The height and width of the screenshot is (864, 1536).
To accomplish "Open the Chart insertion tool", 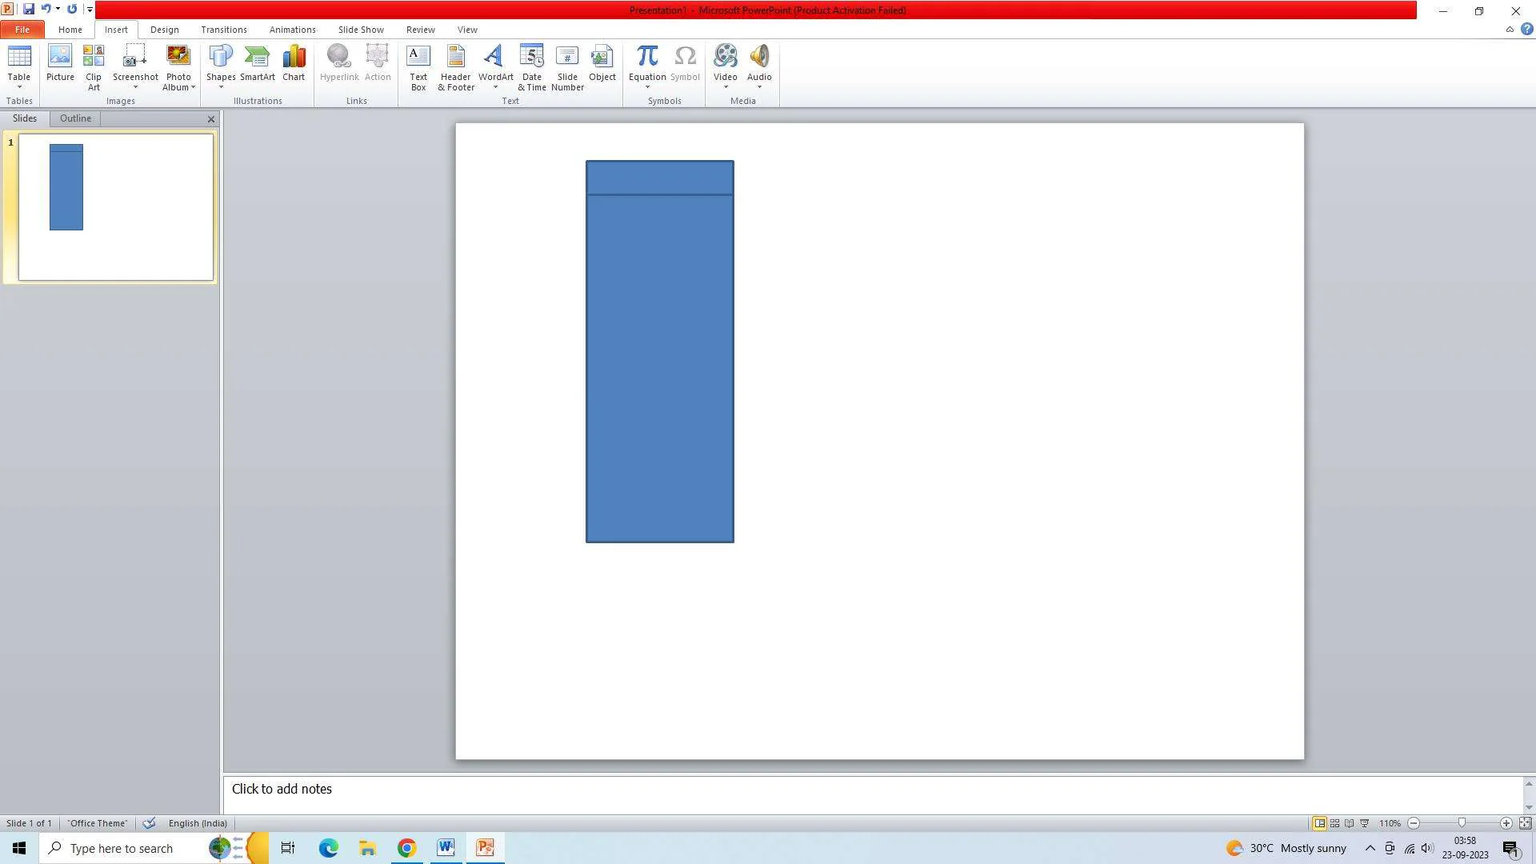I will click(294, 63).
